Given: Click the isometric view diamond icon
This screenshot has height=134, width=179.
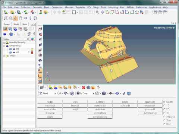Looking at the screenshot, I should (103, 12).
